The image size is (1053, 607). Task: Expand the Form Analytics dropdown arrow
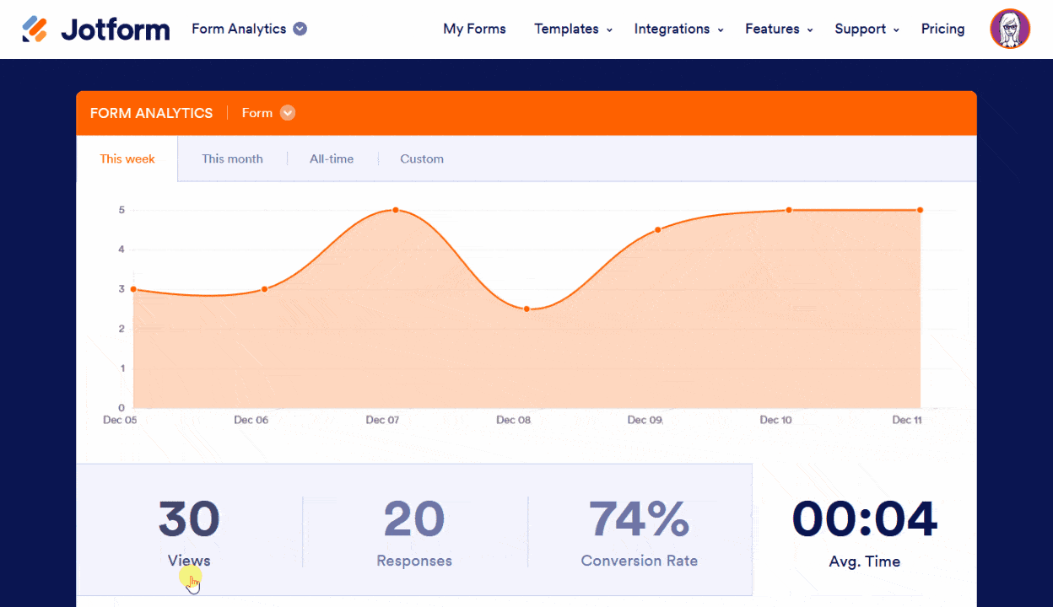[300, 29]
